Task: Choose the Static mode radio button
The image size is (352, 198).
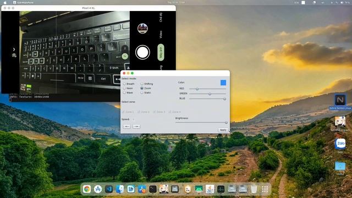Action: pos(142,92)
